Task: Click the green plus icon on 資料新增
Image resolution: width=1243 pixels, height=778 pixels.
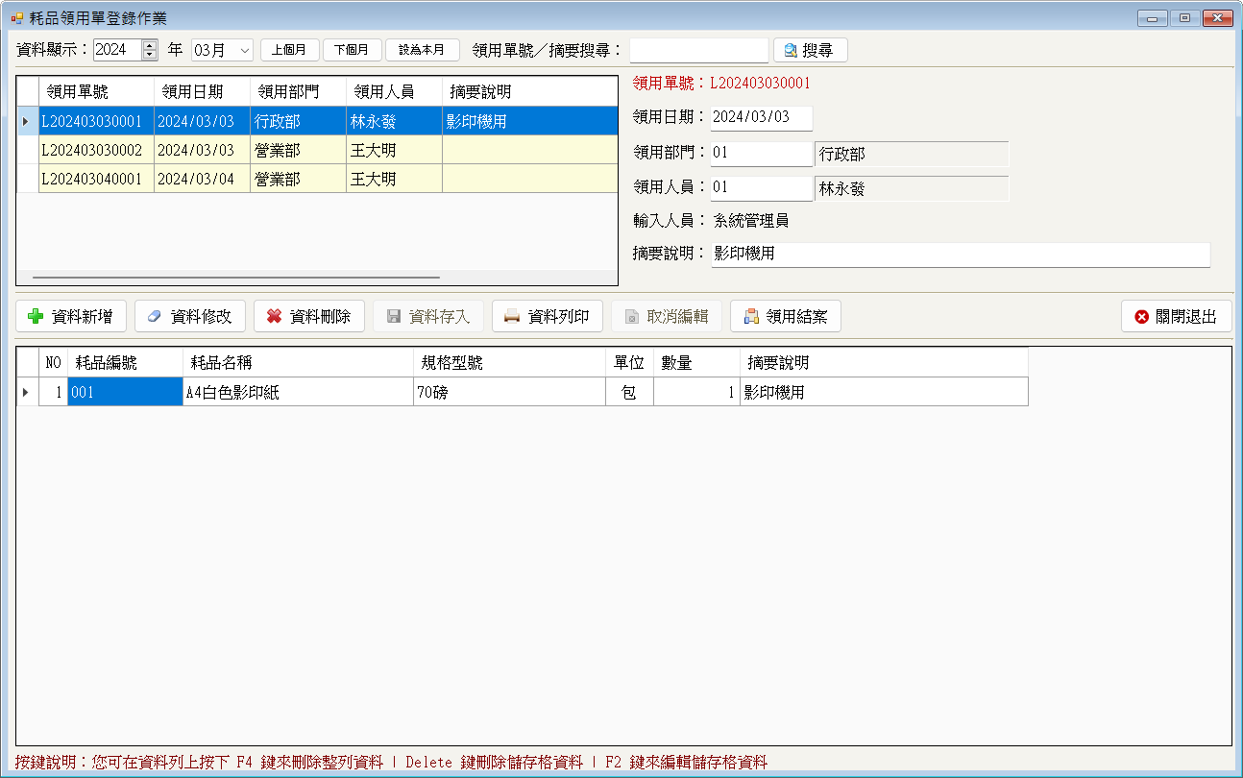Action: coord(36,317)
